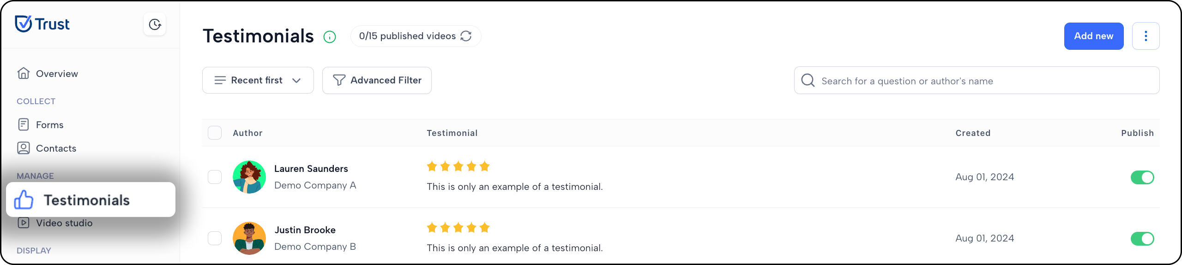Open Forms in the sidebar
The height and width of the screenshot is (265, 1182).
(41, 125)
